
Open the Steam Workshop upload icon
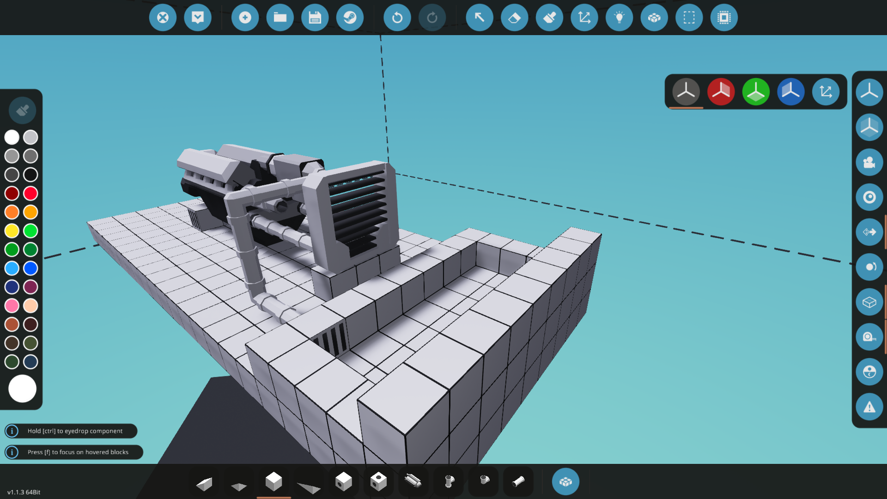[350, 18]
